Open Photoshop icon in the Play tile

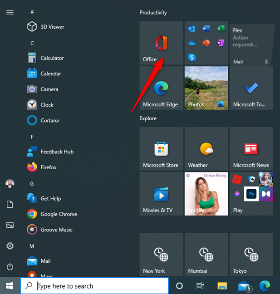(x=251, y=194)
